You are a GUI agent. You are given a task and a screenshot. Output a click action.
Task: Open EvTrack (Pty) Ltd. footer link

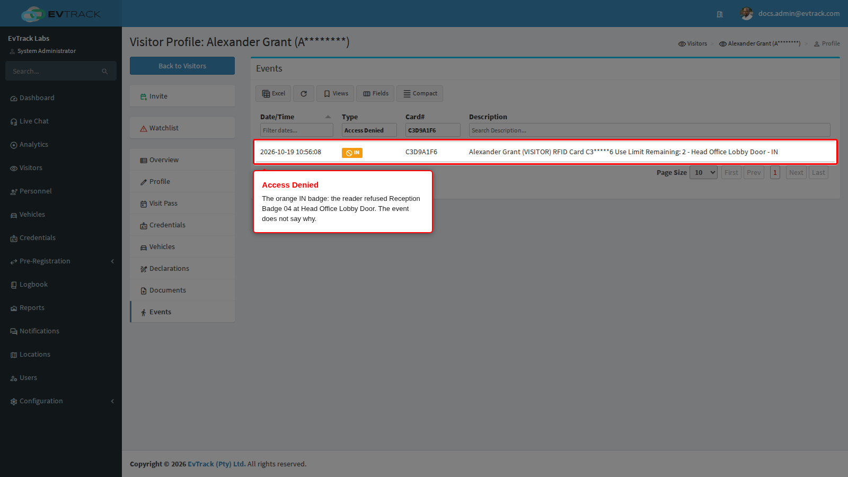217,464
